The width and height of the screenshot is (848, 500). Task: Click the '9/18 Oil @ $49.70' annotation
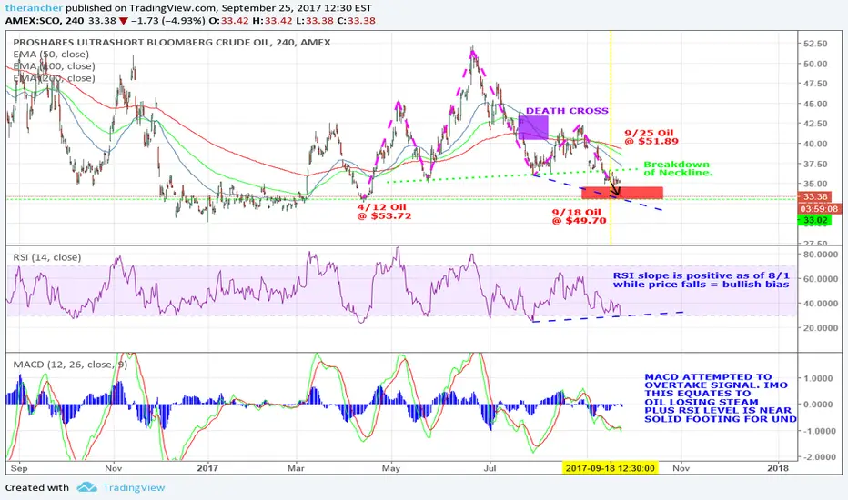[579, 216]
